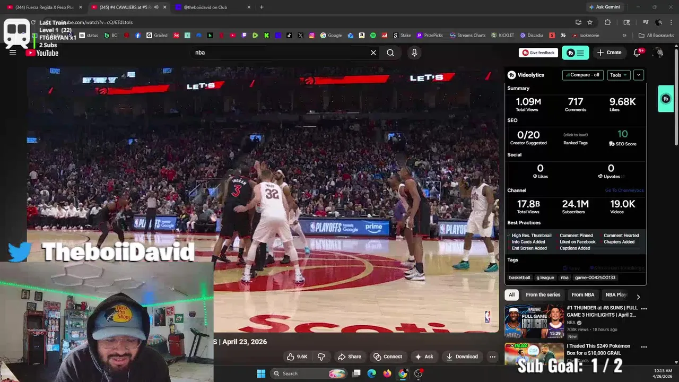The width and height of the screenshot is (679, 382).
Task: Select the nba tag chip
Action: [564, 277]
